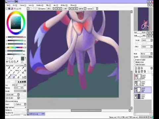The width and height of the screenshot is (159, 119).
Task: Open the layer blending Mode dropdown
Action: pyautogui.click(x=146, y=54)
